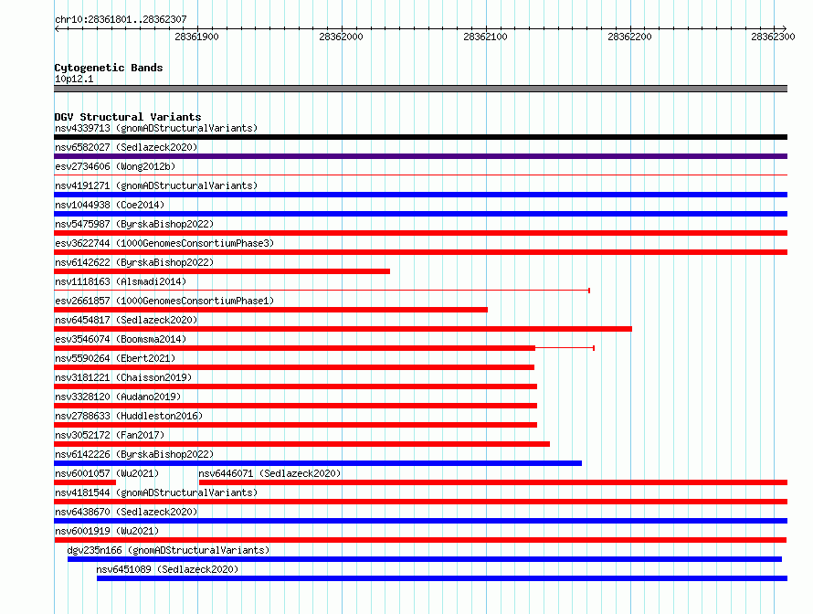Open nsv1118163 (Alsmadi2014) label

pyautogui.click(x=121, y=281)
